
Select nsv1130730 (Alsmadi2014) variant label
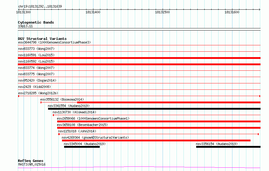74,112
